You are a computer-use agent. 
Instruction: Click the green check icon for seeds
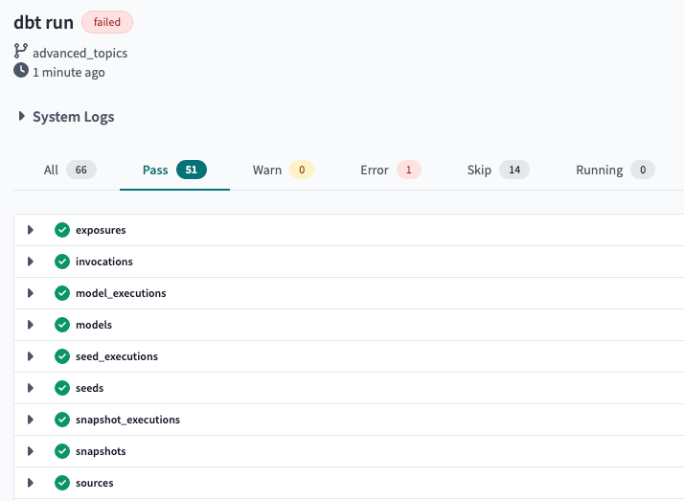click(x=62, y=388)
